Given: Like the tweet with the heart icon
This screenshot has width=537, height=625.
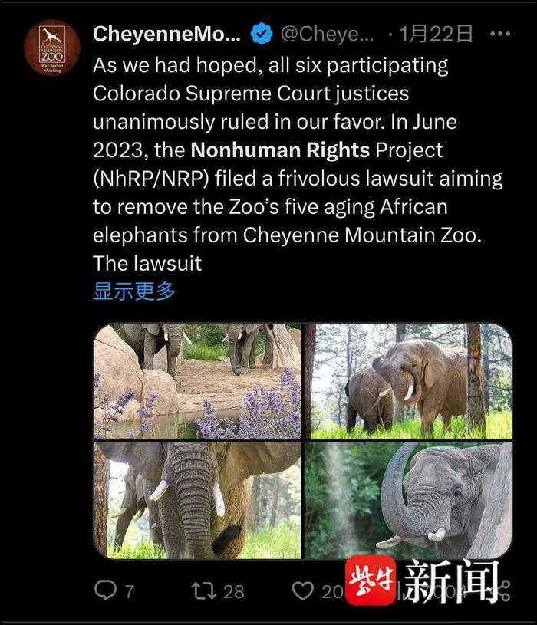Looking at the screenshot, I should (303, 590).
